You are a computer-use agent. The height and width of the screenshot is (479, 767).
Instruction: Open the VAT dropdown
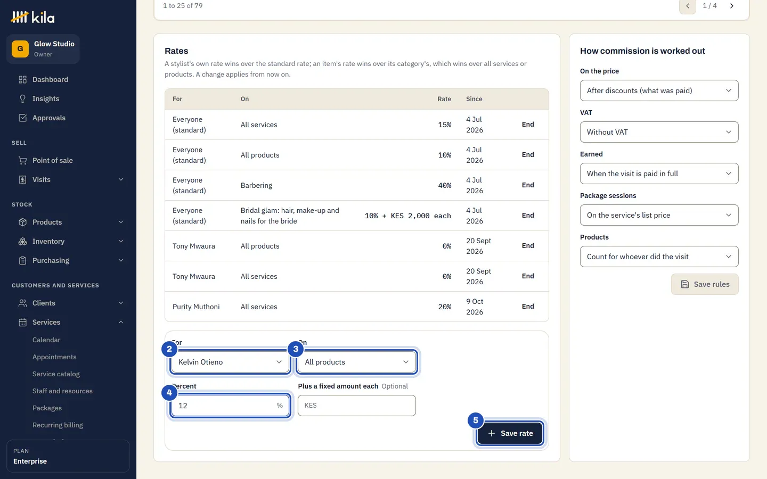[x=659, y=132]
